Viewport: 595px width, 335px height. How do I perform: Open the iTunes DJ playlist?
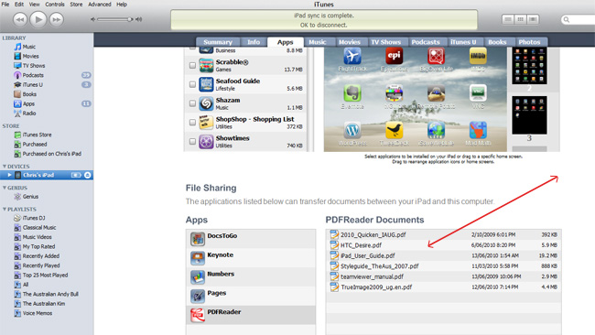pos(33,218)
